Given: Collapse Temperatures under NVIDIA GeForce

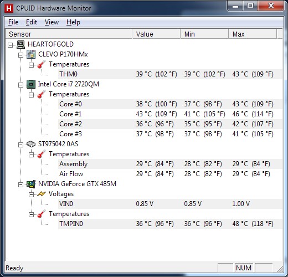Looking at the screenshot, I should tap(31, 214).
